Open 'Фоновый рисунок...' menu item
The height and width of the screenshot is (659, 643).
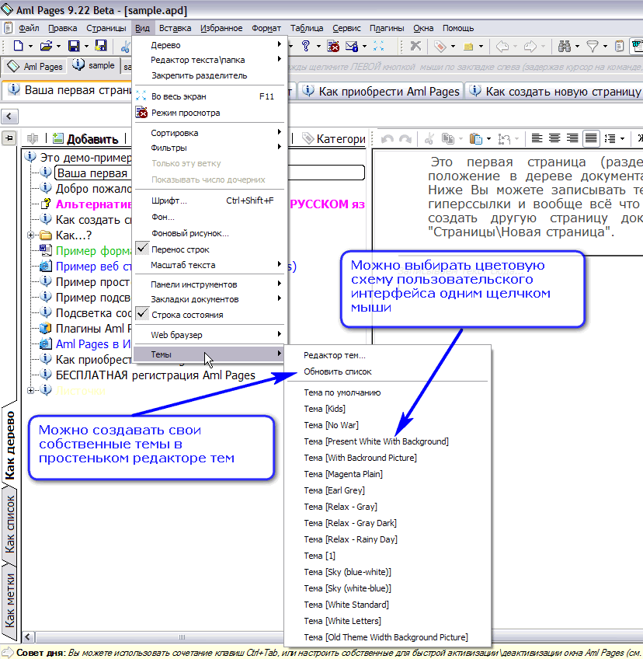point(210,233)
